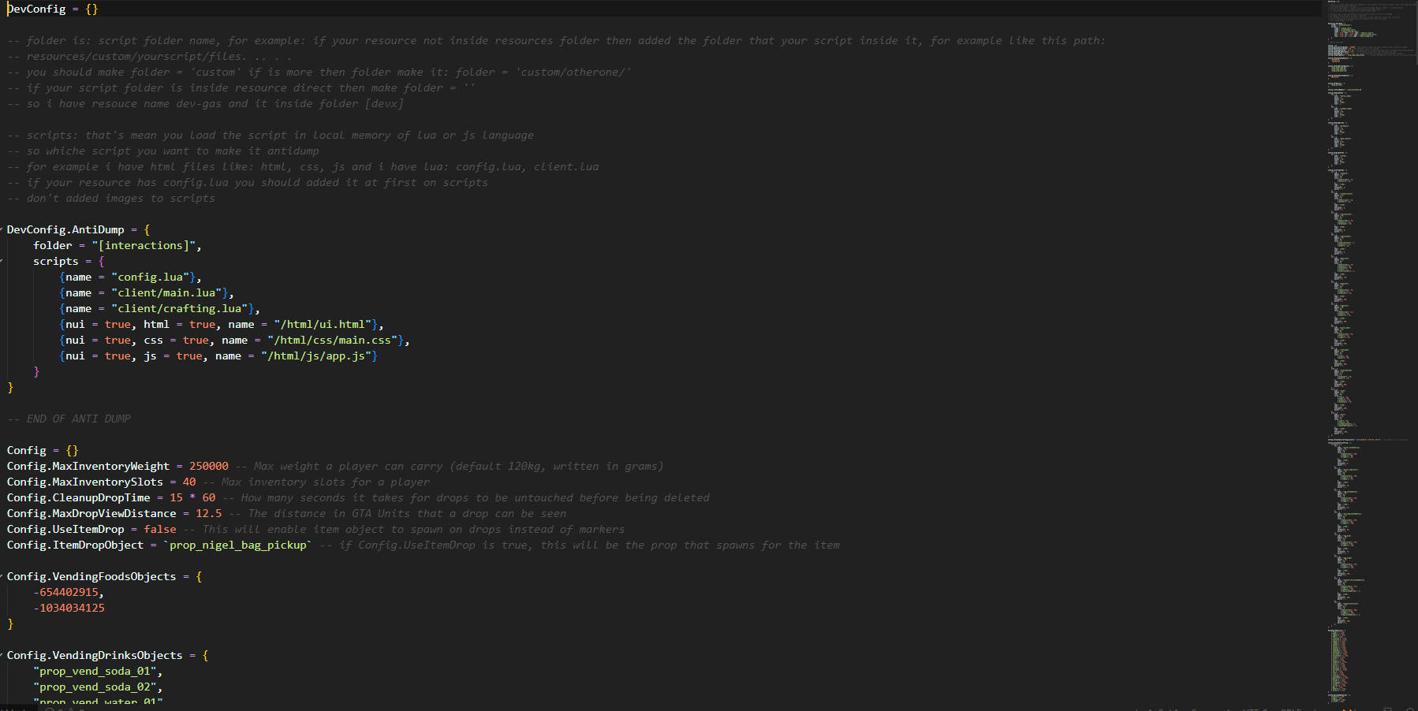1418x711 pixels.
Task: Click the "/html/ui.html" name string
Action: [323, 325]
